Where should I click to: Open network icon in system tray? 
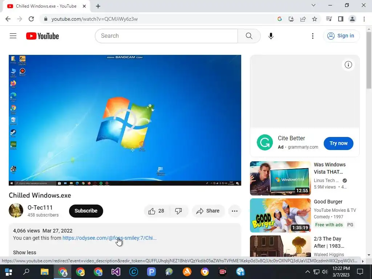(316, 272)
